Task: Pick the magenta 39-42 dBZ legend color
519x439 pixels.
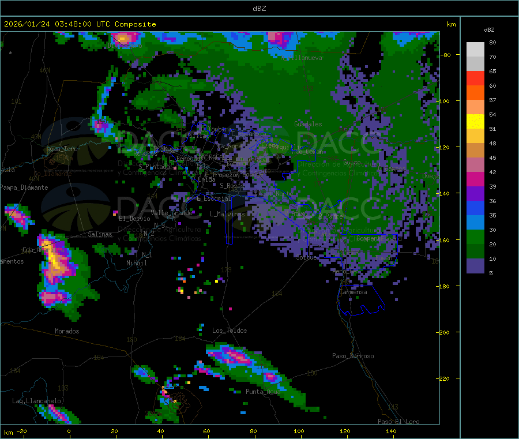Action: (475, 179)
